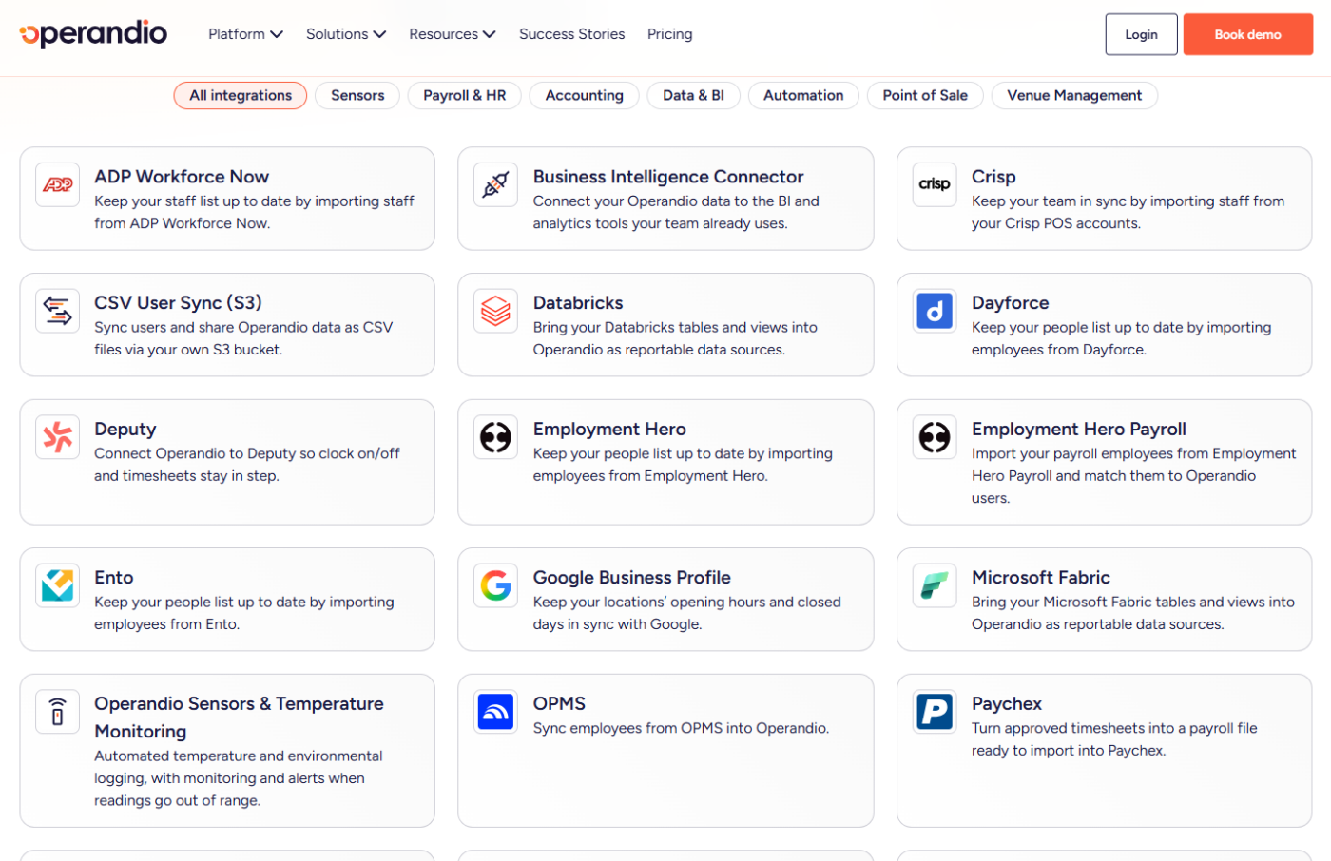Open the Databricks integration title
This screenshot has height=861, width=1331.
click(578, 303)
